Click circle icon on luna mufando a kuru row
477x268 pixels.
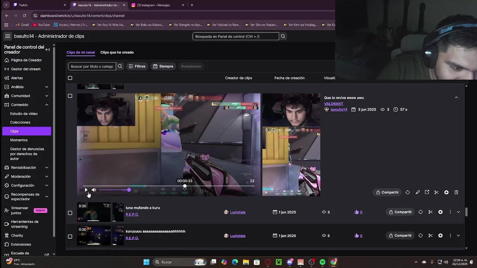coord(421,212)
